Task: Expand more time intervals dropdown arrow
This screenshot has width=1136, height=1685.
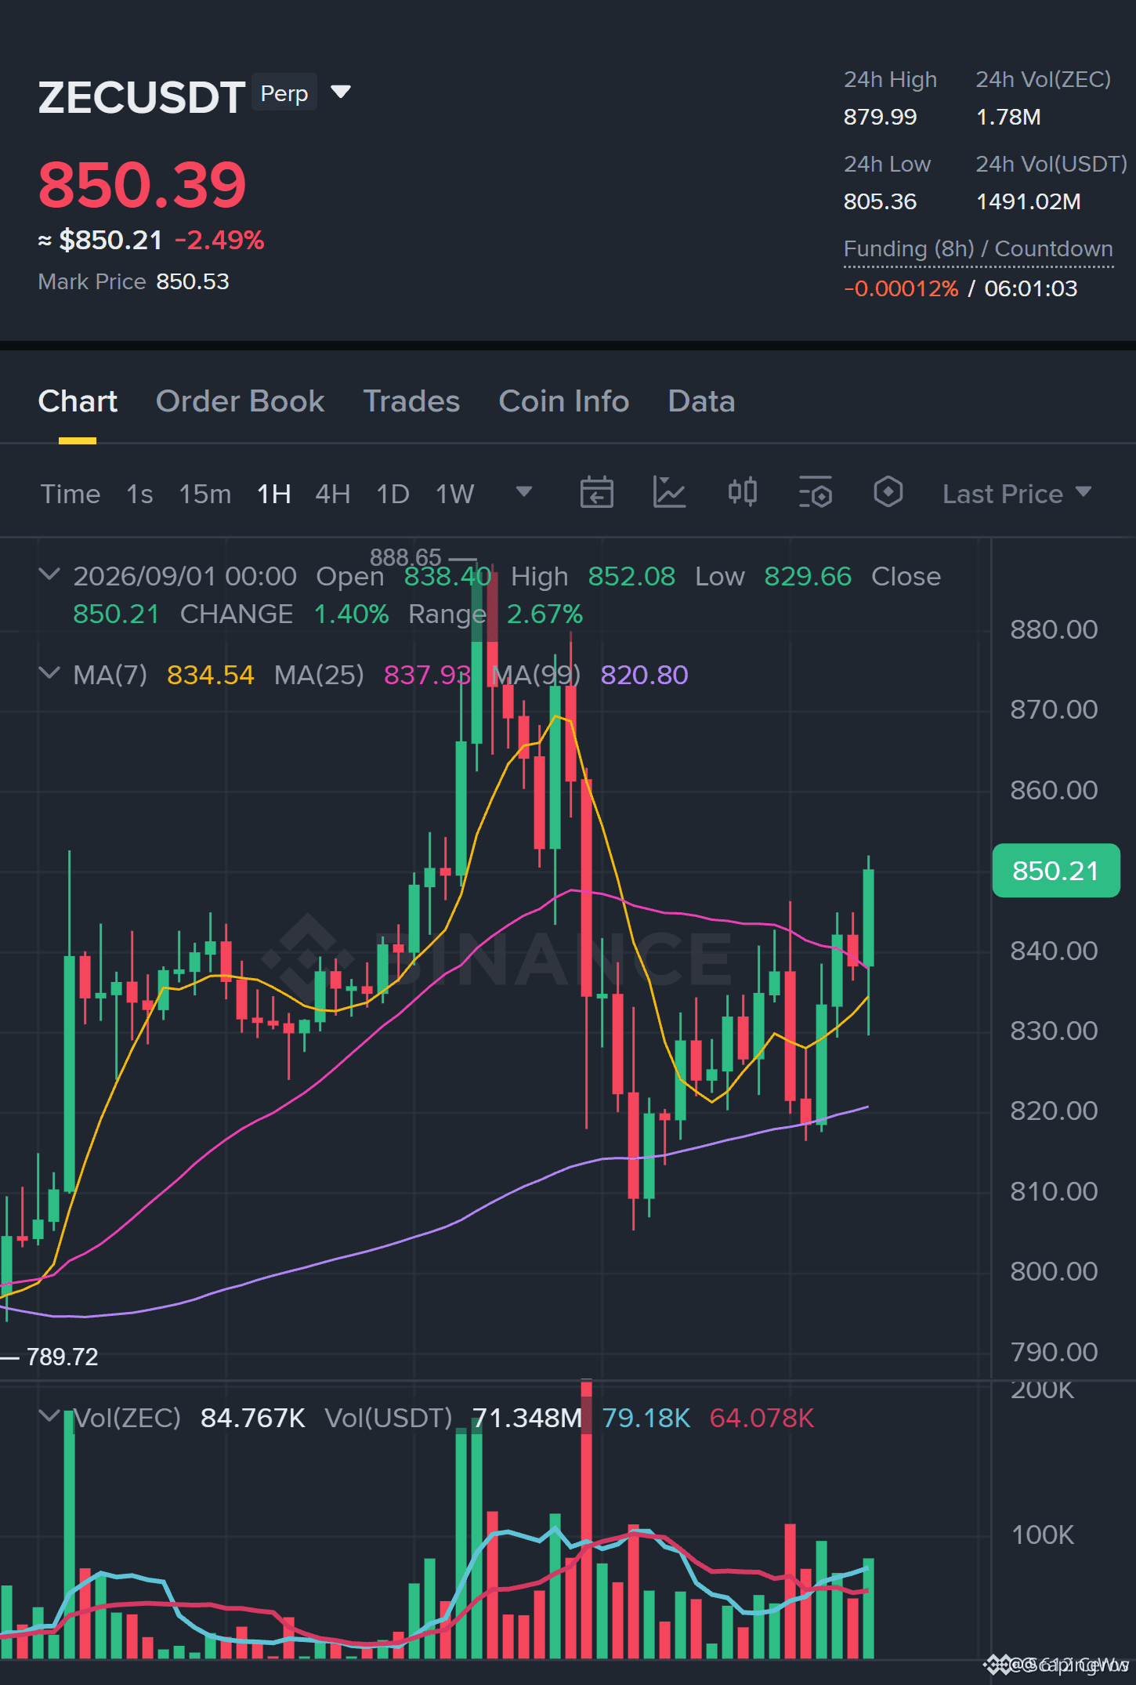Action: [x=524, y=491]
